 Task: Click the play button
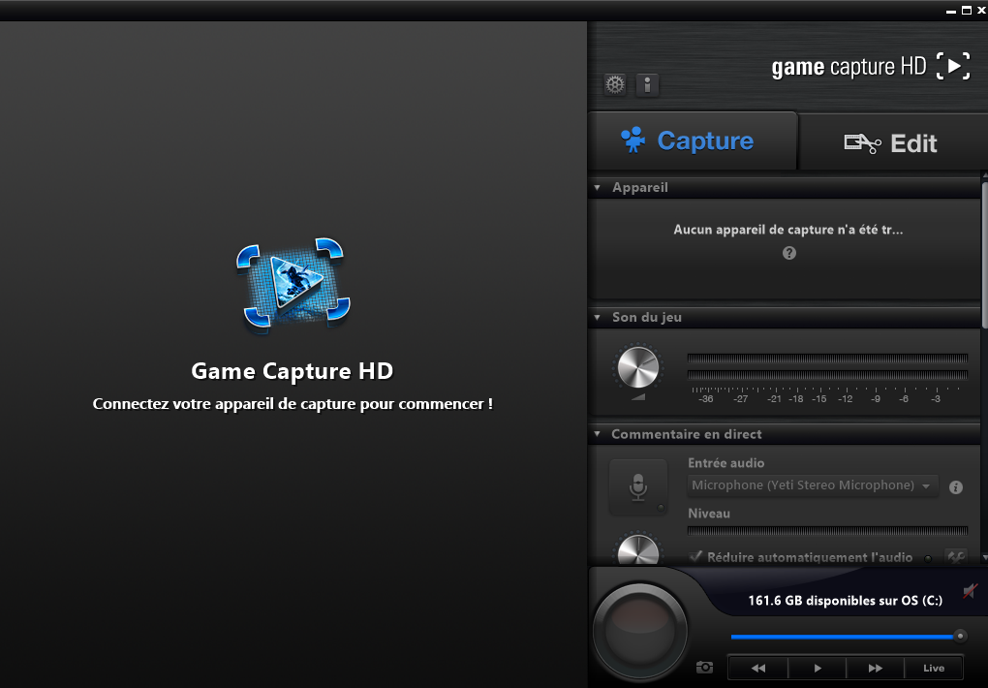coord(818,668)
